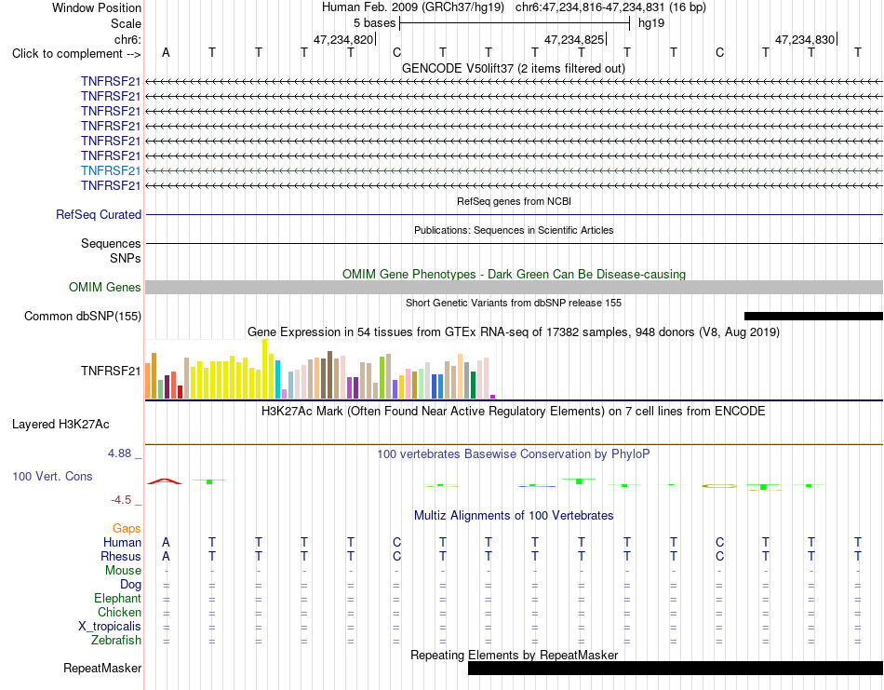Click the Sequences track label

111,243
